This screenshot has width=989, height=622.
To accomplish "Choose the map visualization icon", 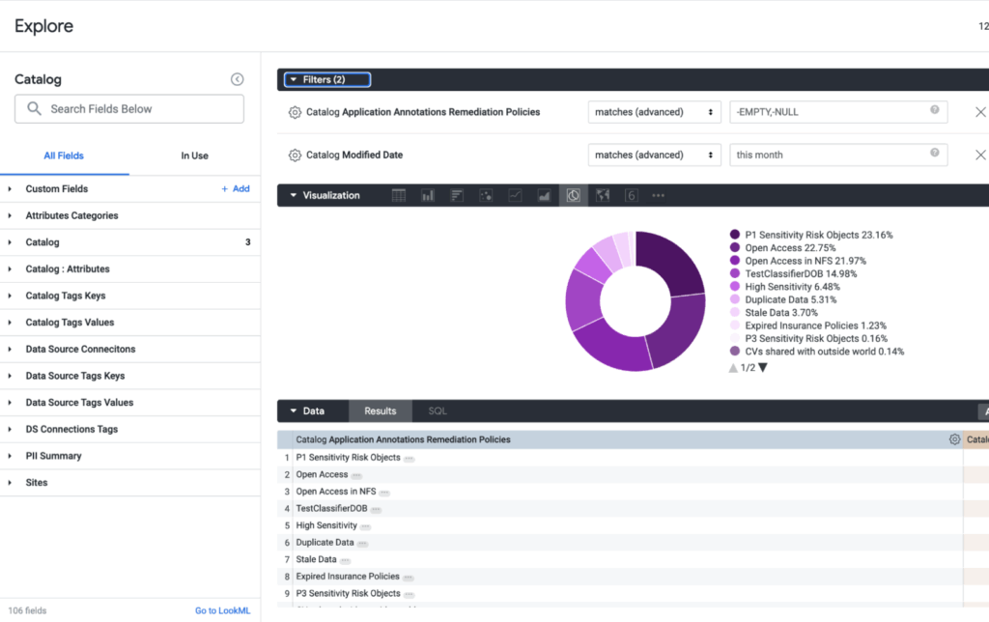I will (x=603, y=195).
